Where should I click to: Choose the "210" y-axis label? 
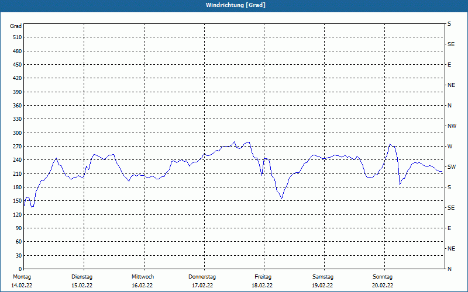[x=18, y=173]
